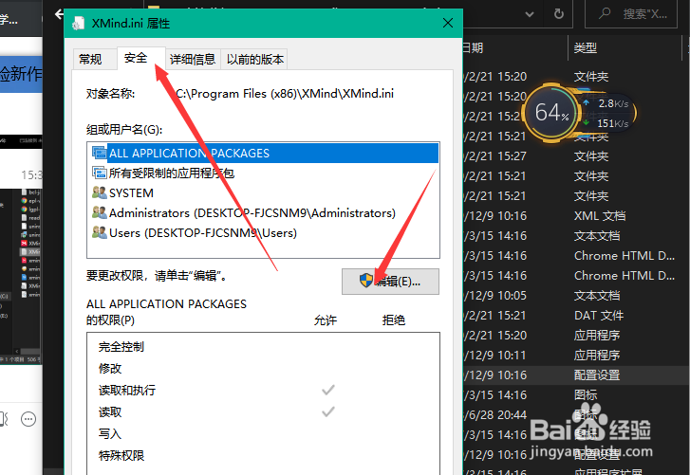This screenshot has height=475, width=690.
Task: Select ALL APPLICATION PACKAGES in the group list
Action: coord(263,153)
